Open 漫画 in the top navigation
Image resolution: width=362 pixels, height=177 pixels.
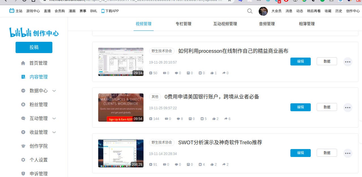point(72,11)
